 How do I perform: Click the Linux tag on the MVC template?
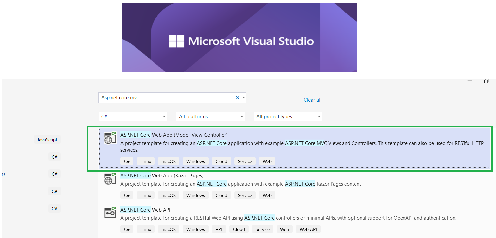coord(146,161)
